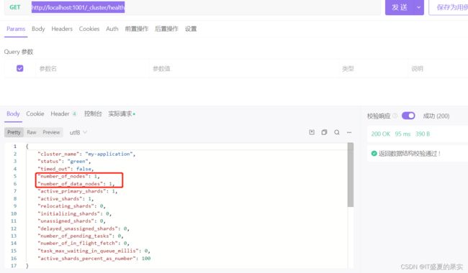This screenshot has height=273, width=468.
Task: Open search in response body
Action: pos(337,132)
